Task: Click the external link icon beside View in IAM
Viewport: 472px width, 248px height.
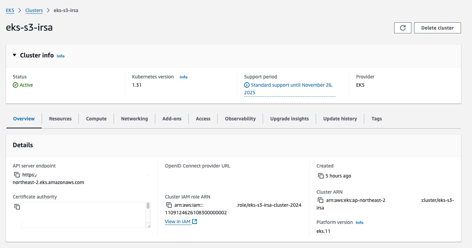Action: 195,222
